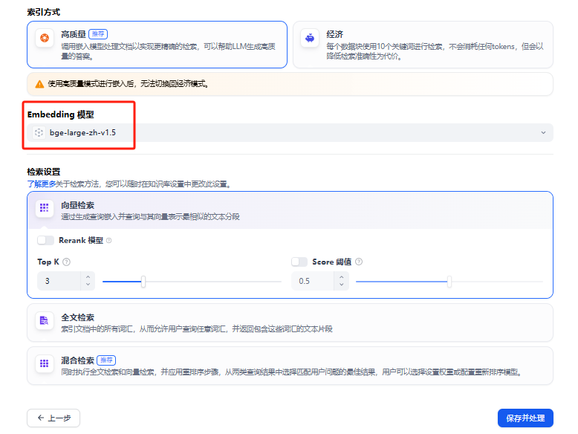Click the 向量检索 purple grid icon

(x=45, y=210)
